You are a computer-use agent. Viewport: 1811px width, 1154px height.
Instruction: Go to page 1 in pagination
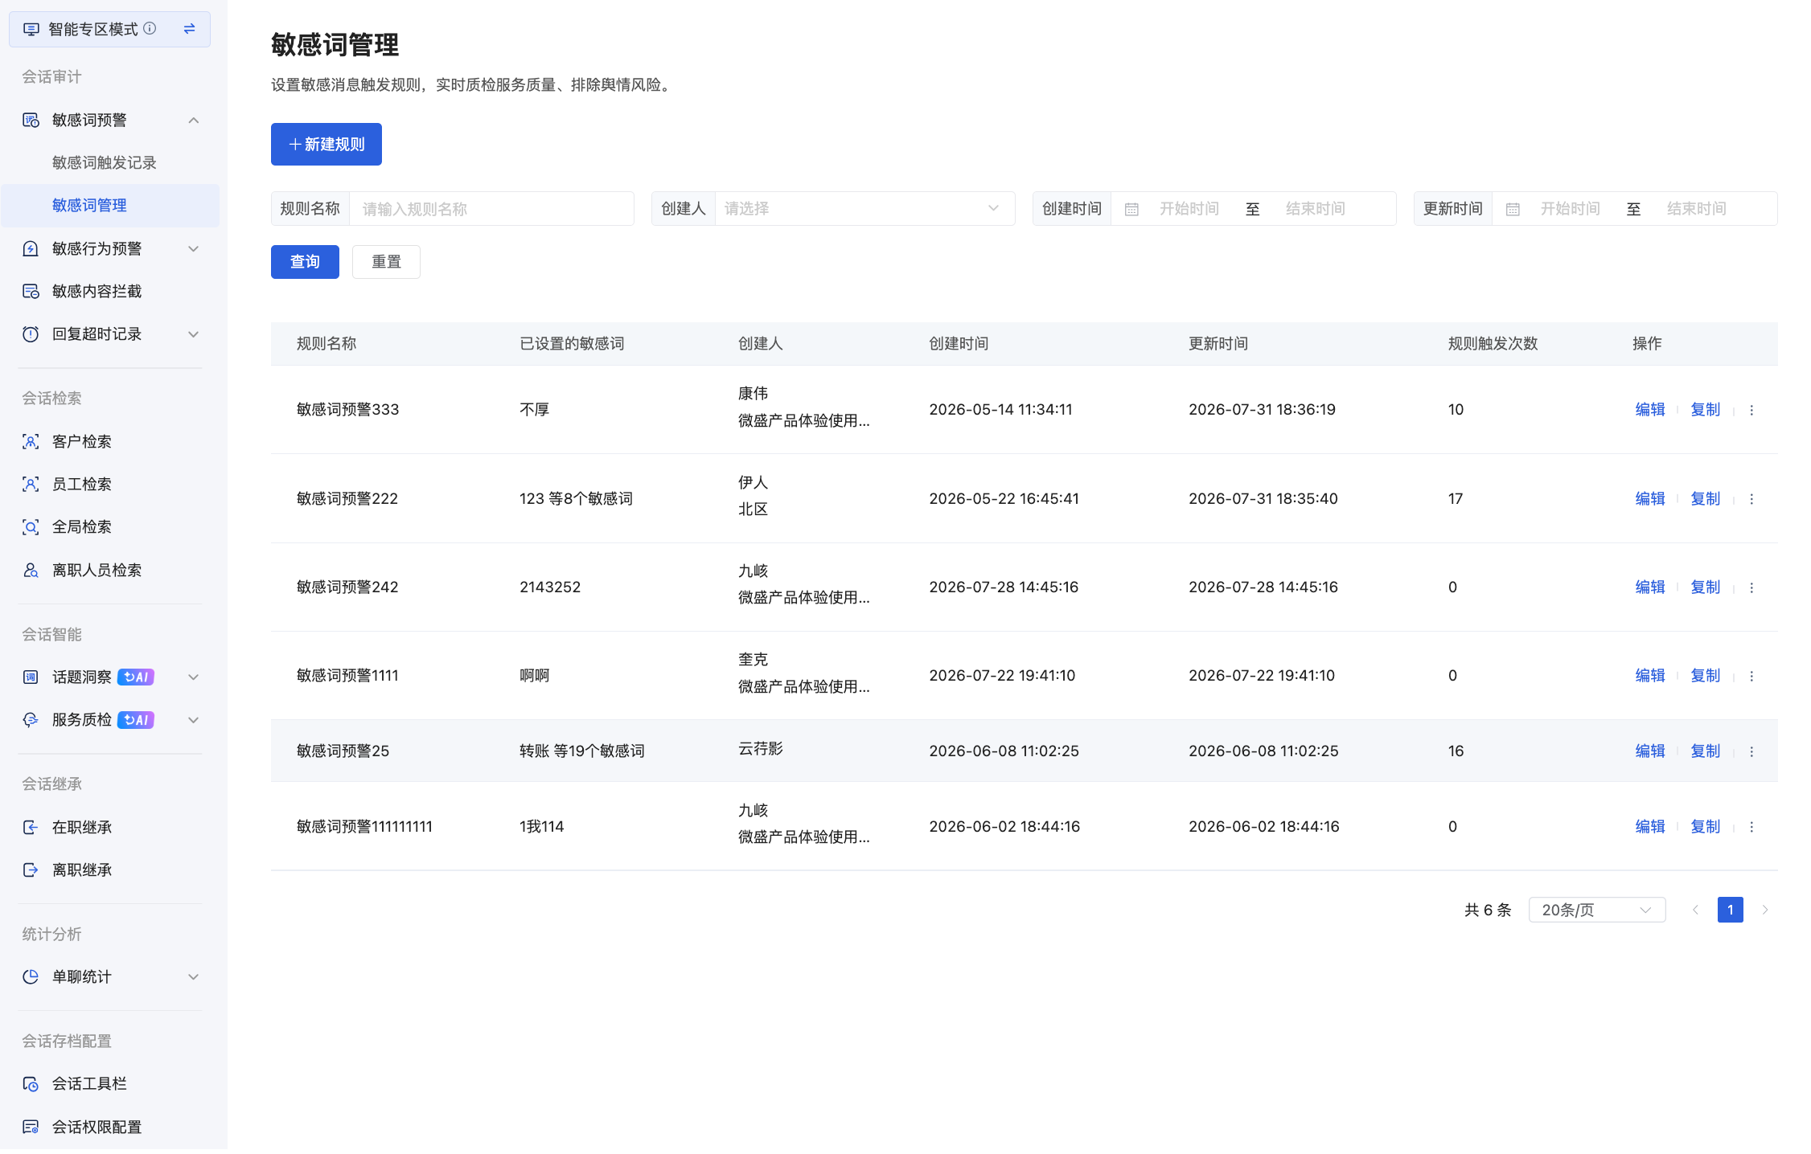point(1730,911)
